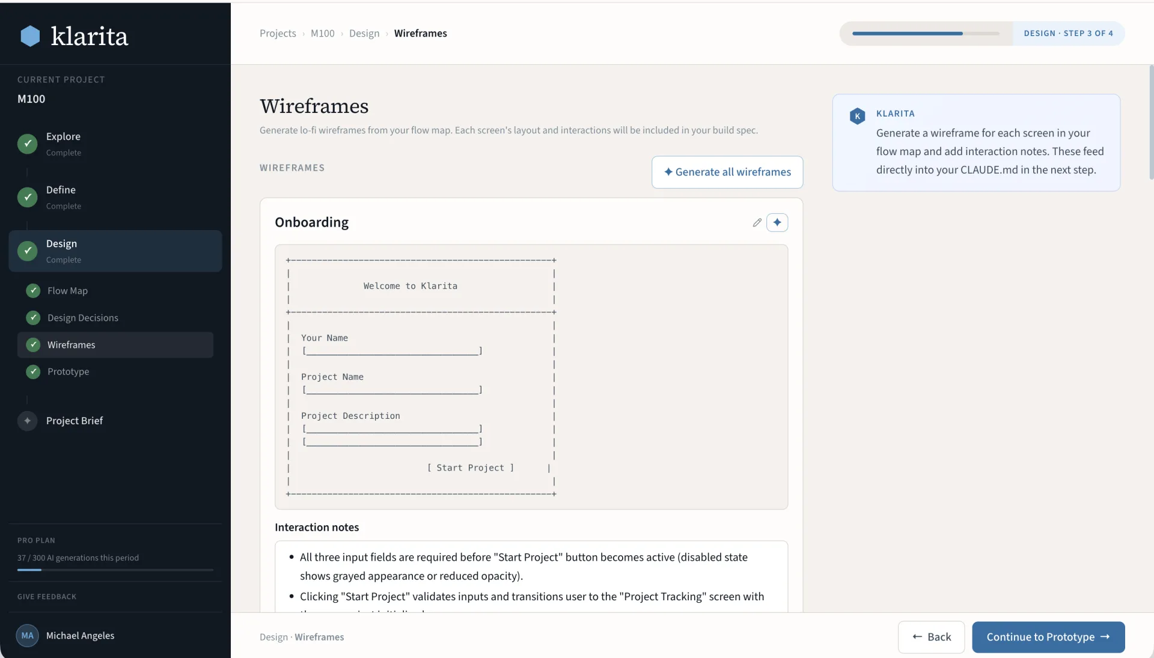Click Projects breadcrumb link
The height and width of the screenshot is (658, 1154).
click(278, 34)
